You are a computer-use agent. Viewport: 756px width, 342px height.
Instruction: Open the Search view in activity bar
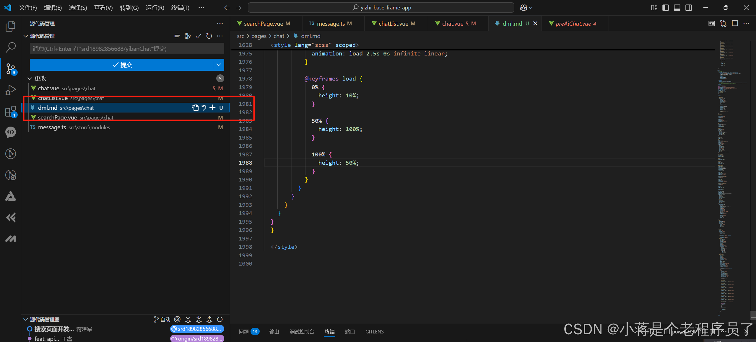[x=11, y=47]
